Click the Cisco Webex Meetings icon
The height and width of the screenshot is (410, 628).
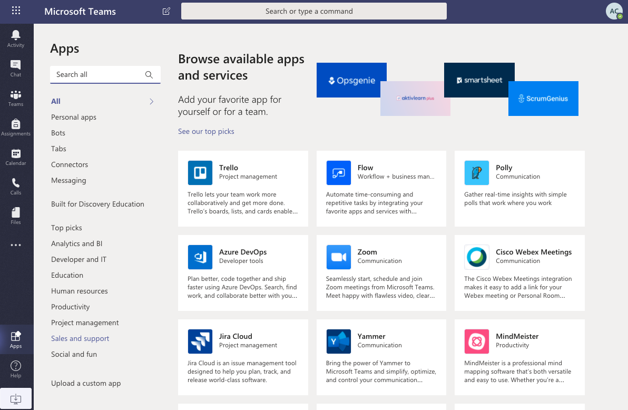click(477, 257)
